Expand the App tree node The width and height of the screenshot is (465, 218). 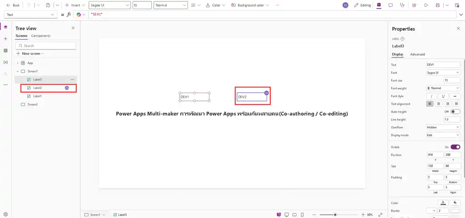coord(18,63)
